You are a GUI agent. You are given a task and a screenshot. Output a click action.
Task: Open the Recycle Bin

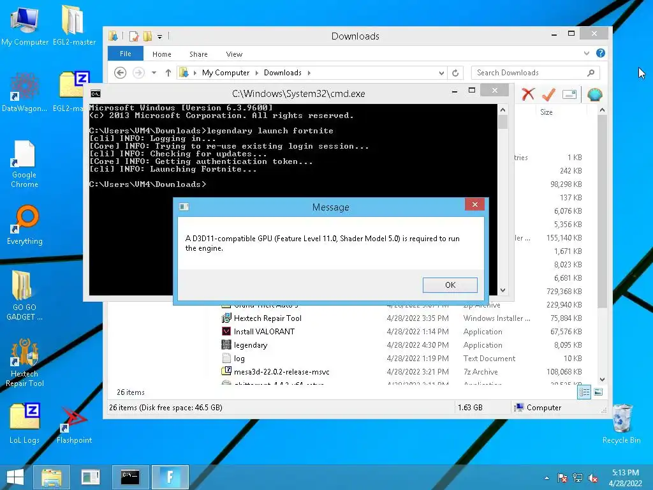click(x=621, y=424)
